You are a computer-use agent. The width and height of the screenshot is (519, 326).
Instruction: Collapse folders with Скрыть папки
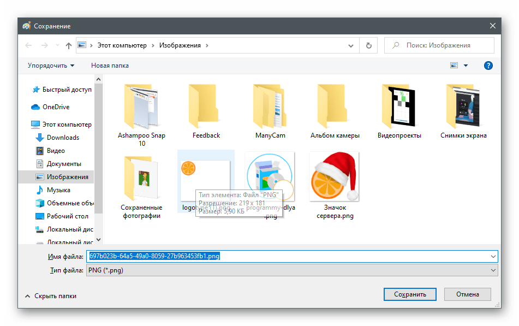point(51,296)
